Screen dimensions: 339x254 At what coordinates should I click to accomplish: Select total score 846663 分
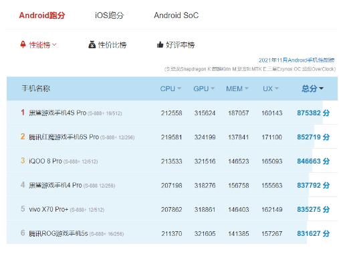pyautogui.click(x=314, y=161)
